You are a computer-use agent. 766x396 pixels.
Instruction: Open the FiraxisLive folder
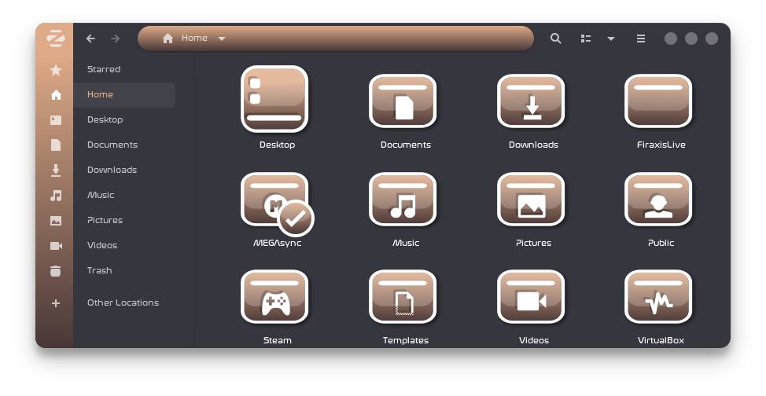(658, 101)
